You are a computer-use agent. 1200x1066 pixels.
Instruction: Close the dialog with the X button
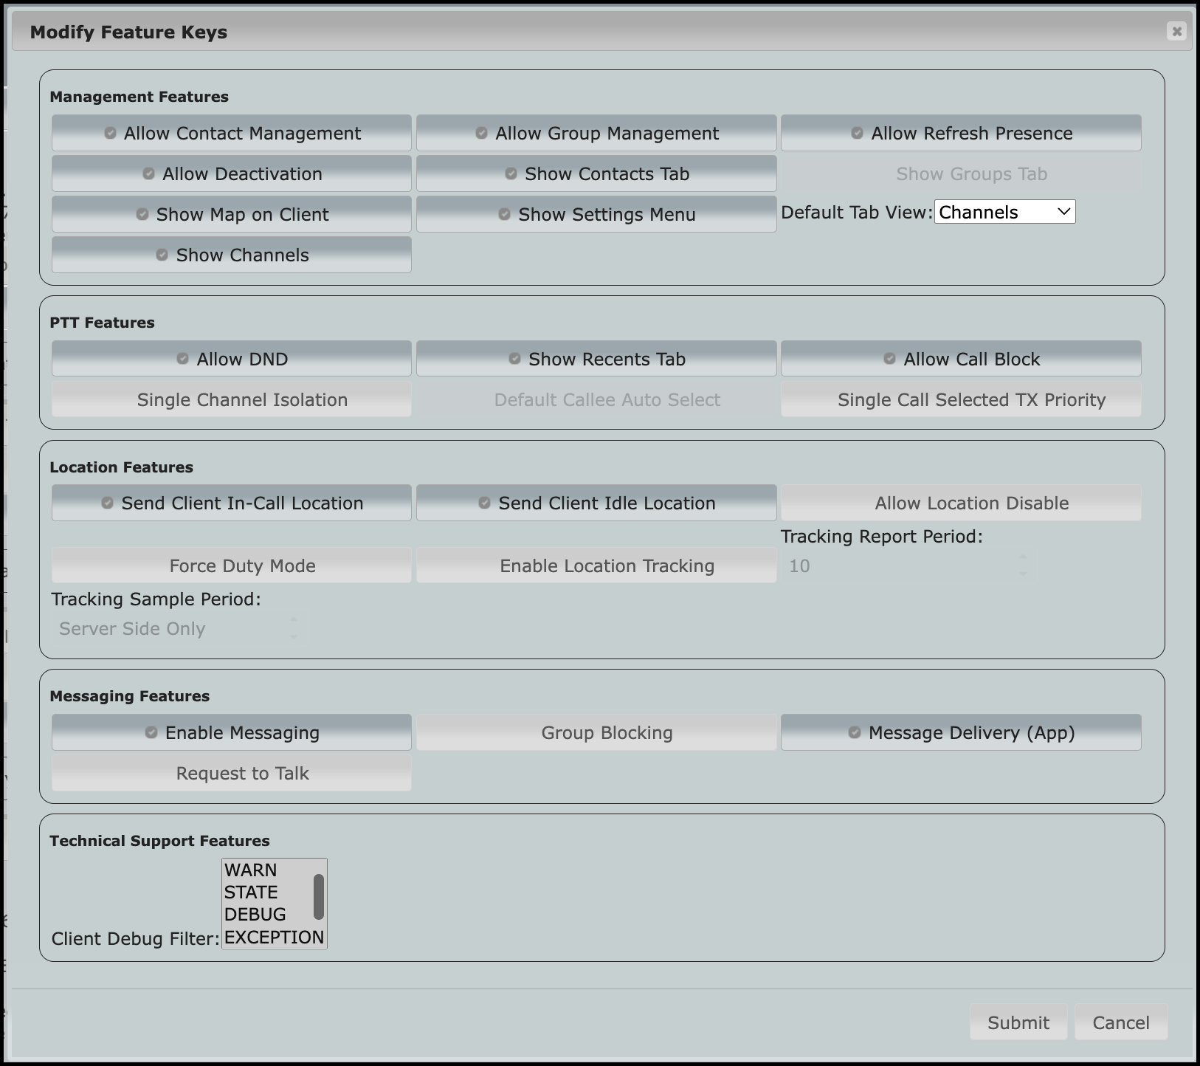pyautogui.click(x=1176, y=31)
